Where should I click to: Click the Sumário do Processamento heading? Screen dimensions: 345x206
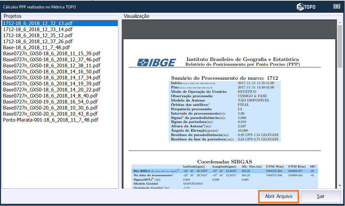224,78
